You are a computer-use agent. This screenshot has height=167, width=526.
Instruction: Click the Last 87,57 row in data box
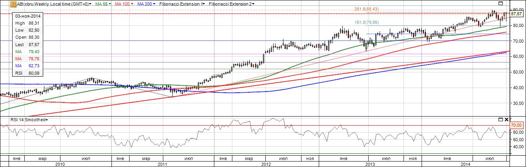(x=27, y=45)
